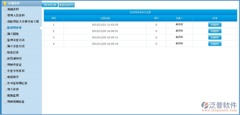Image resolution: width=240 pixels, height=115 pixels.
Task: Switch to the 填写阶段性评价 tab
Action: [x=67, y=5]
